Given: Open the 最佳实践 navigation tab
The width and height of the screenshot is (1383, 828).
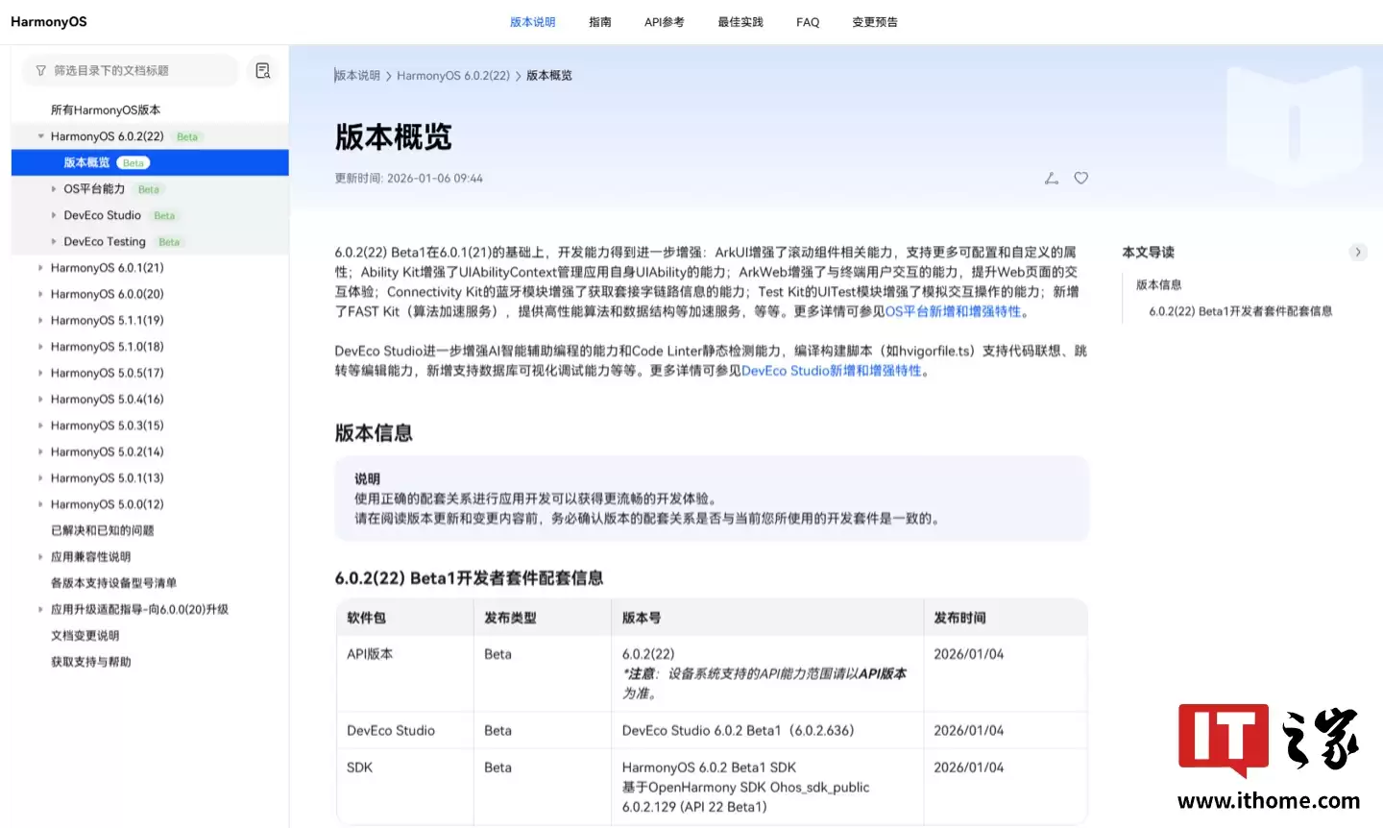Looking at the screenshot, I should tap(740, 21).
